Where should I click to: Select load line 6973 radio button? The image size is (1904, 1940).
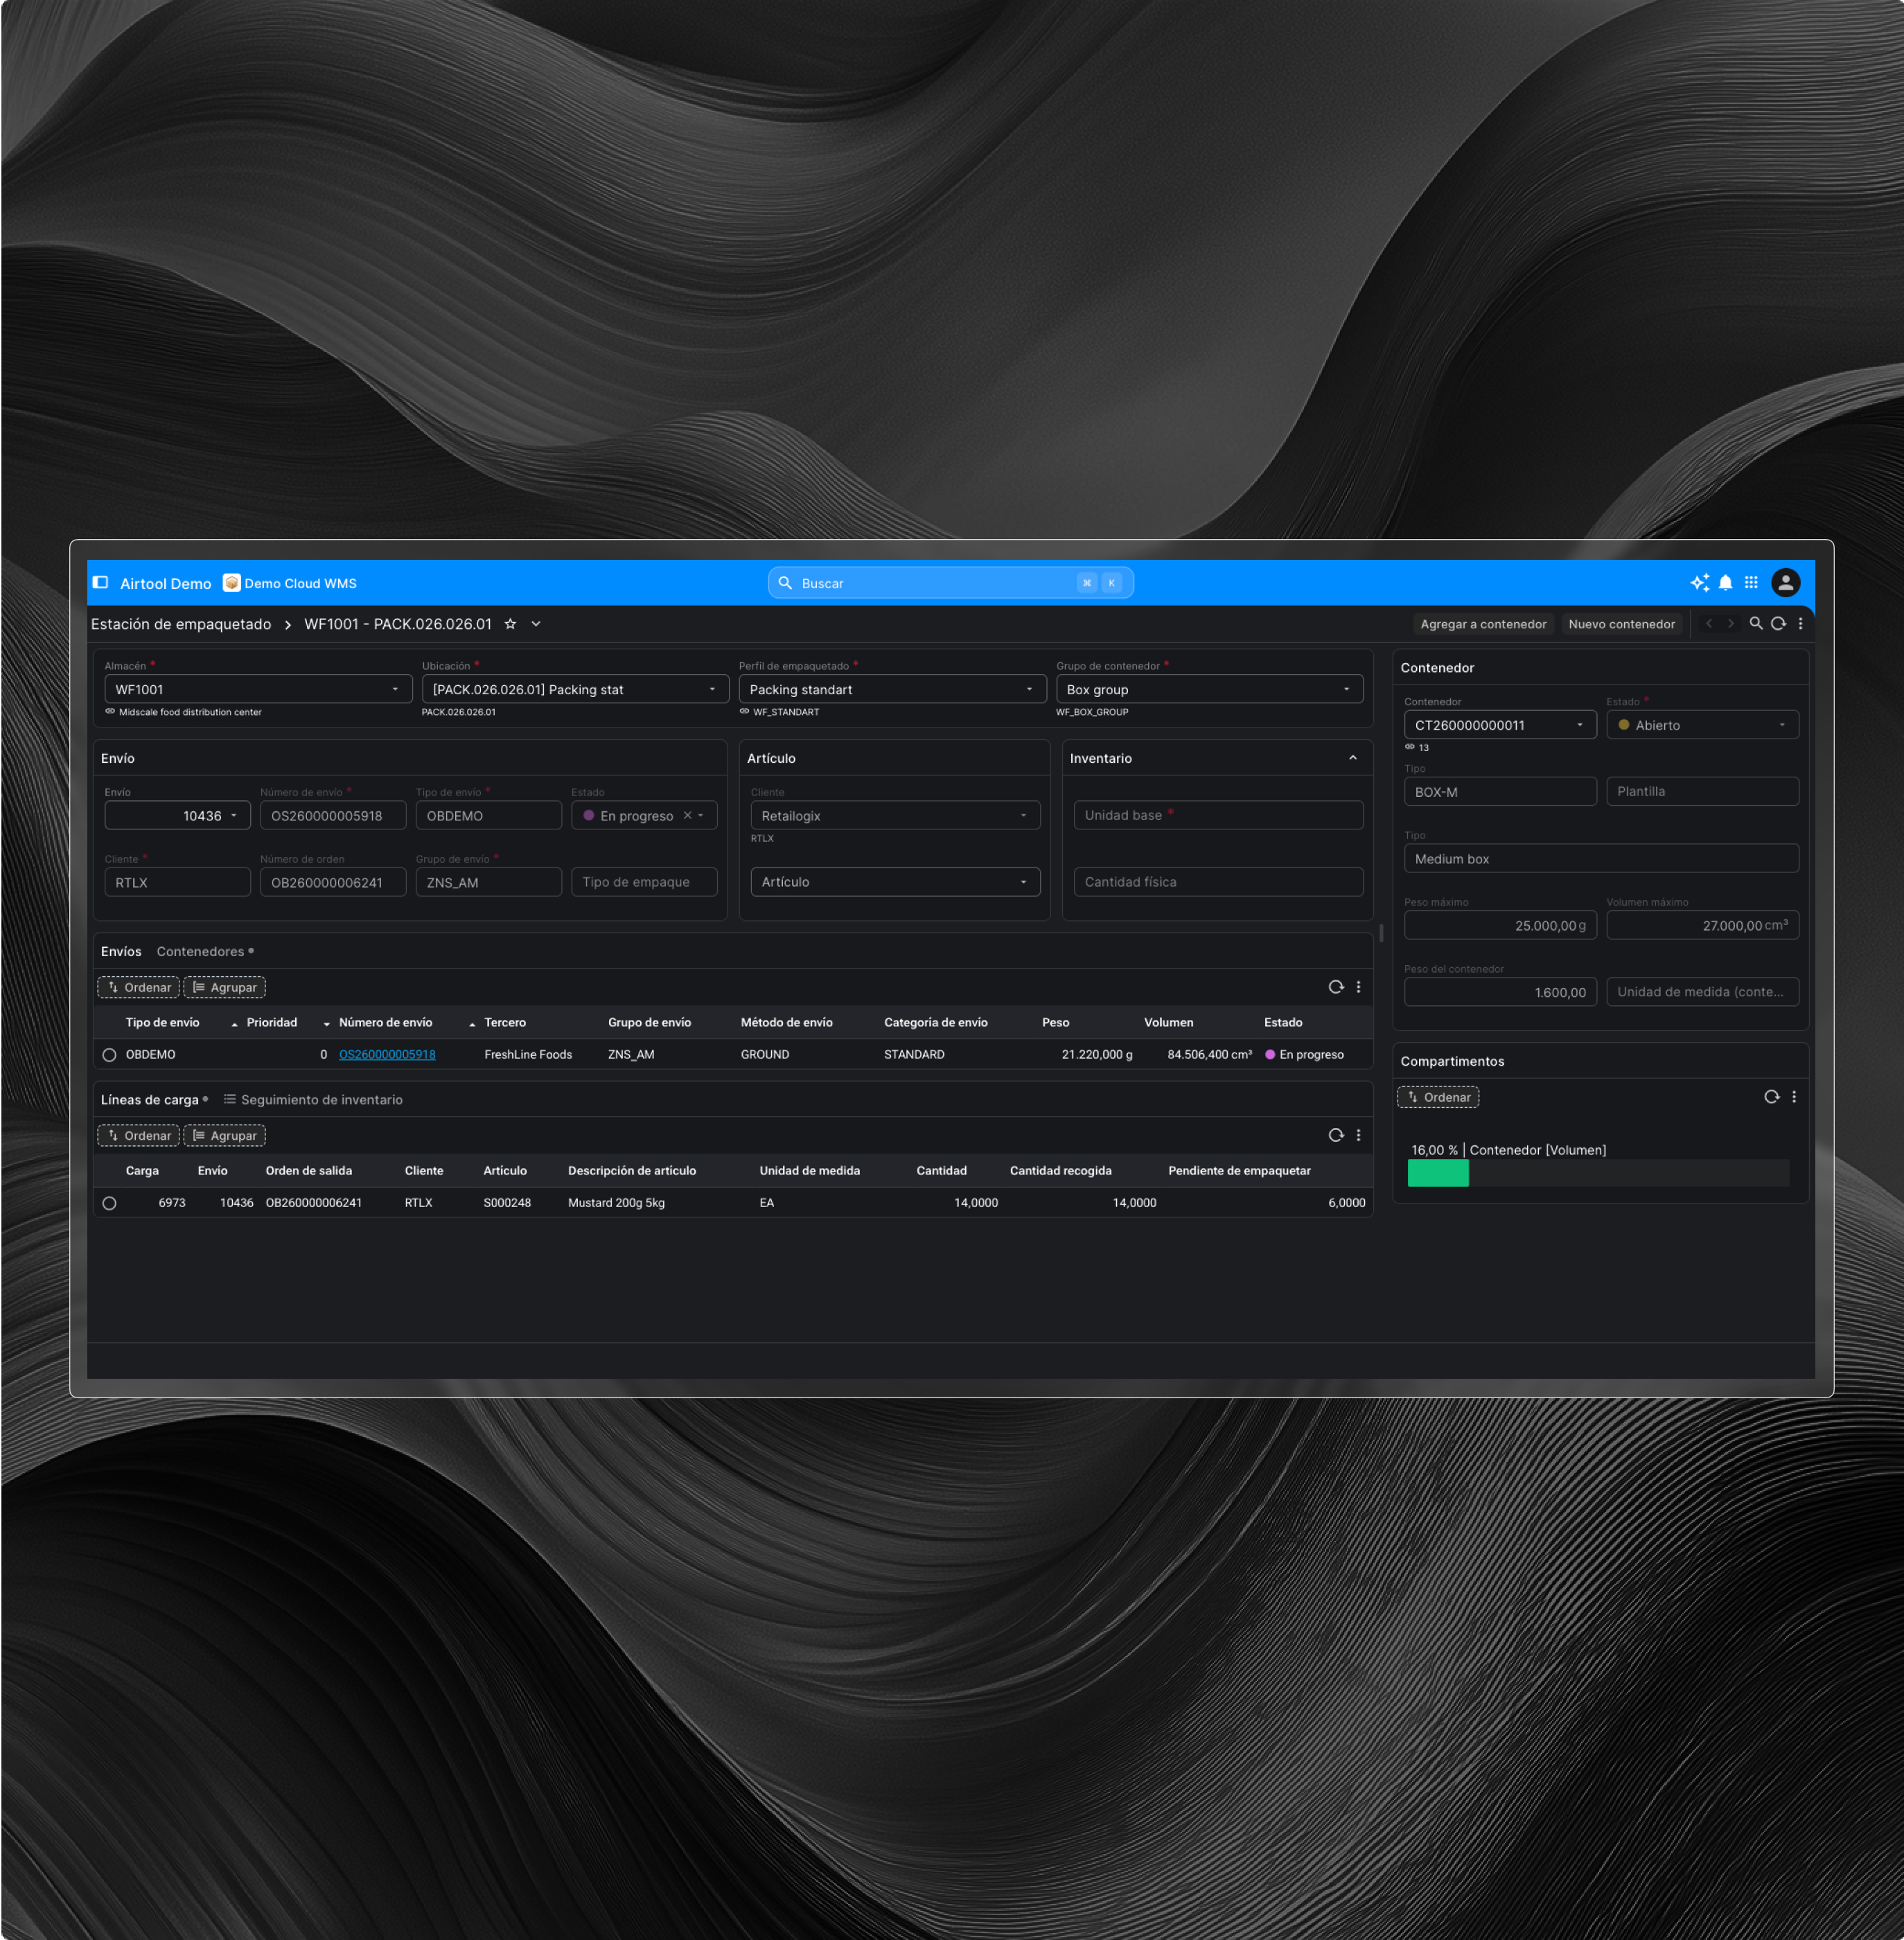click(x=109, y=1203)
